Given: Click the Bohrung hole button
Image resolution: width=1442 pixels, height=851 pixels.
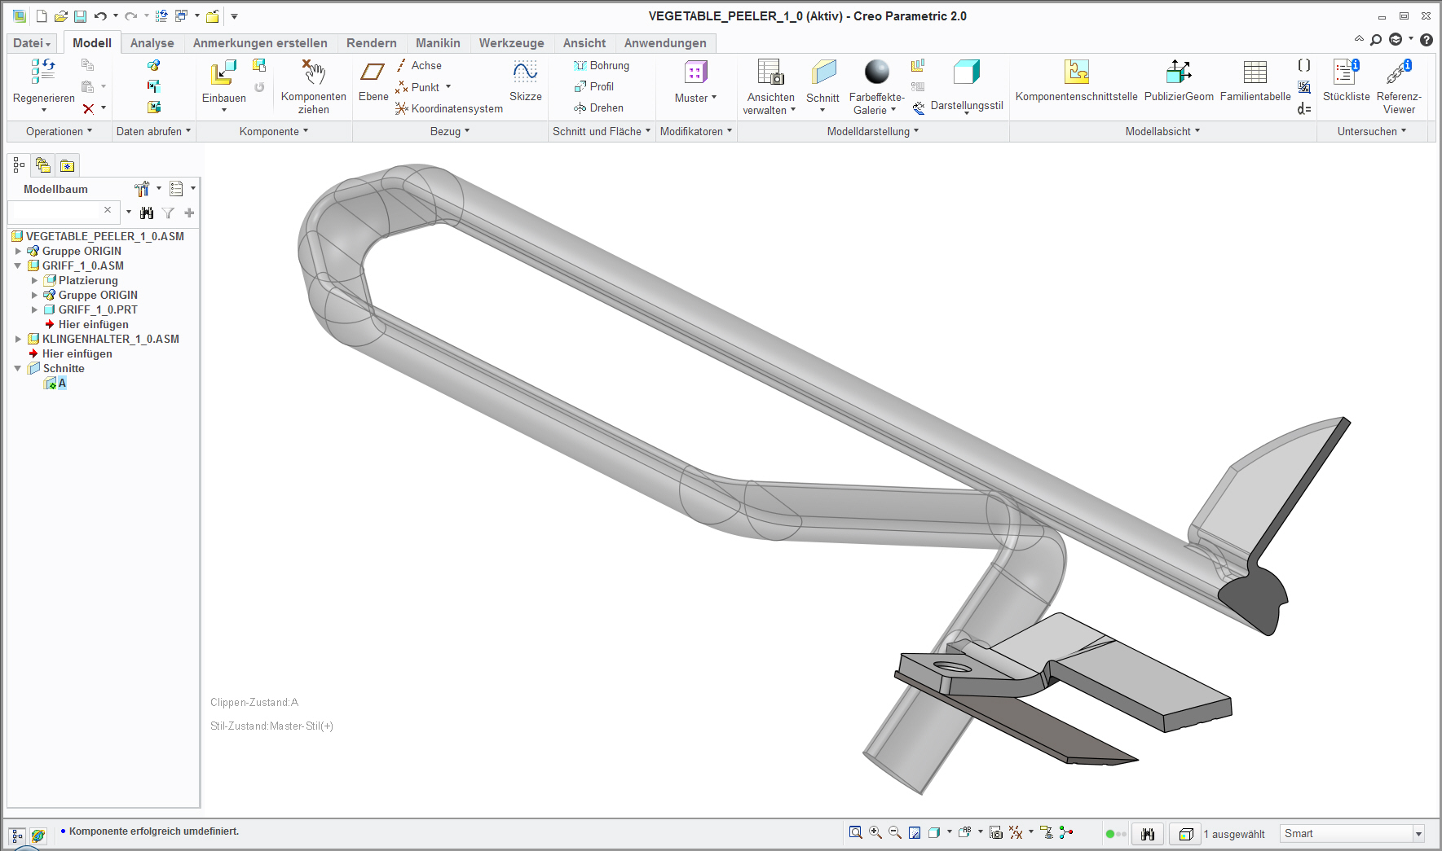Looking at the screenshot, I should [602, 65].
